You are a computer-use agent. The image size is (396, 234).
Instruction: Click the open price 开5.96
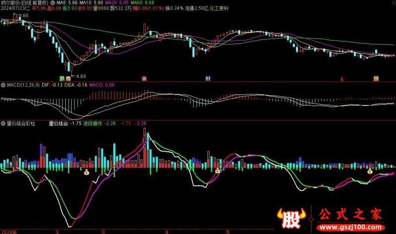pos(39,8)
